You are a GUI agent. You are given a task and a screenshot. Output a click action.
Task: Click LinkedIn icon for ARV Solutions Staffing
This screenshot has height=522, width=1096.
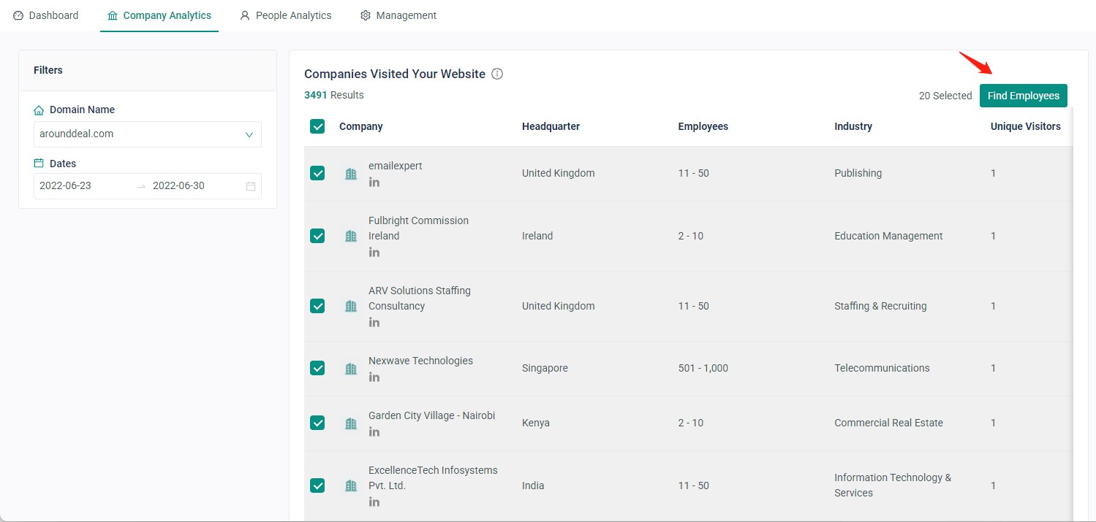[x=374, y=322]
